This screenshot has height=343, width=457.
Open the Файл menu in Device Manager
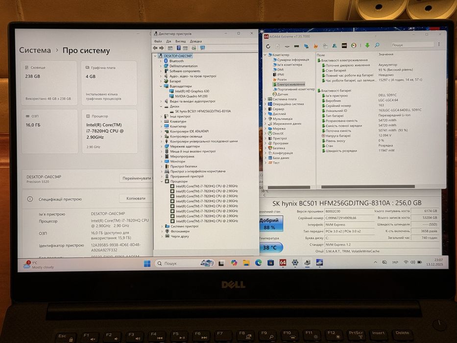tap(158, 42)
